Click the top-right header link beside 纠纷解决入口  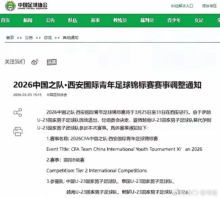click(209, 6)
